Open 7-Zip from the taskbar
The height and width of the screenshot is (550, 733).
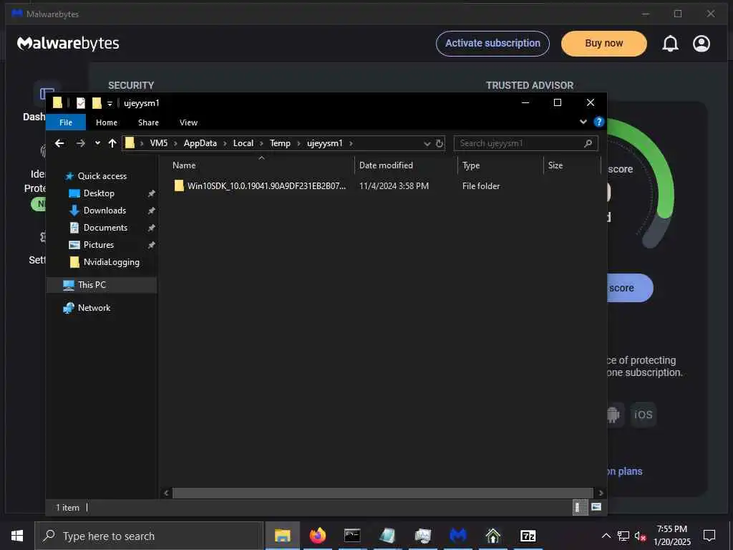coord(528,536)
